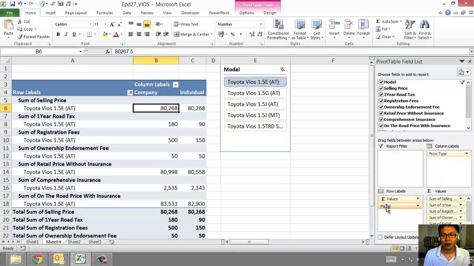Open the PowerPivot tab
The height and width of the screenshot is (266, 474).
point(219,13)
